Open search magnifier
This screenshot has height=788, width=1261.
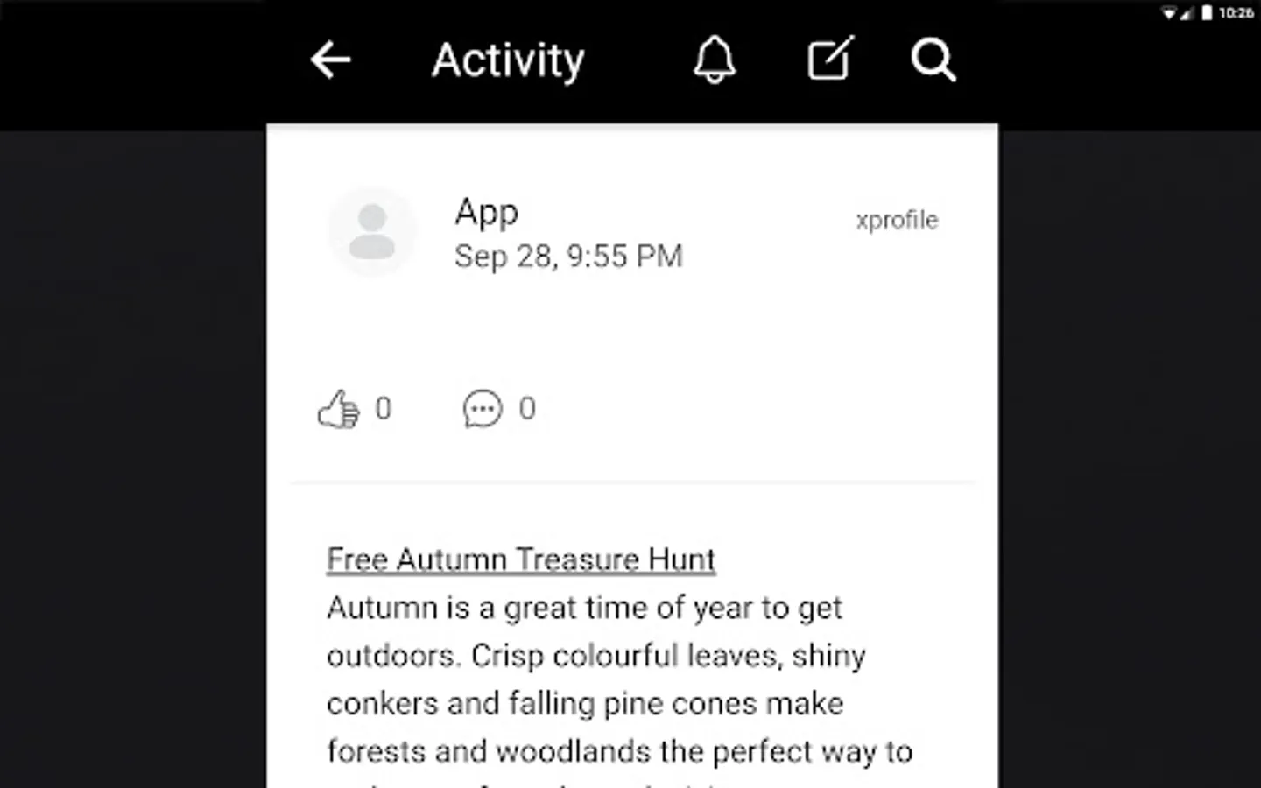(x=933, y=60)
